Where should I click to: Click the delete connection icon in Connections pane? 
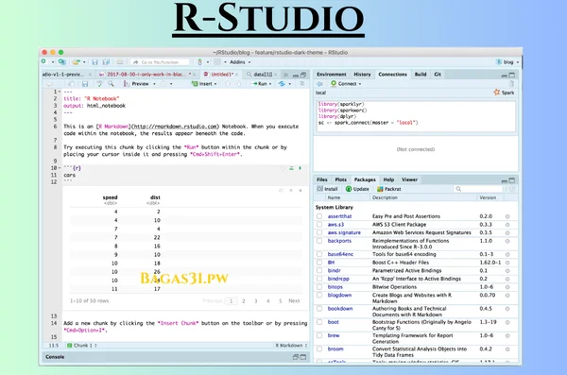pos(511,83)
